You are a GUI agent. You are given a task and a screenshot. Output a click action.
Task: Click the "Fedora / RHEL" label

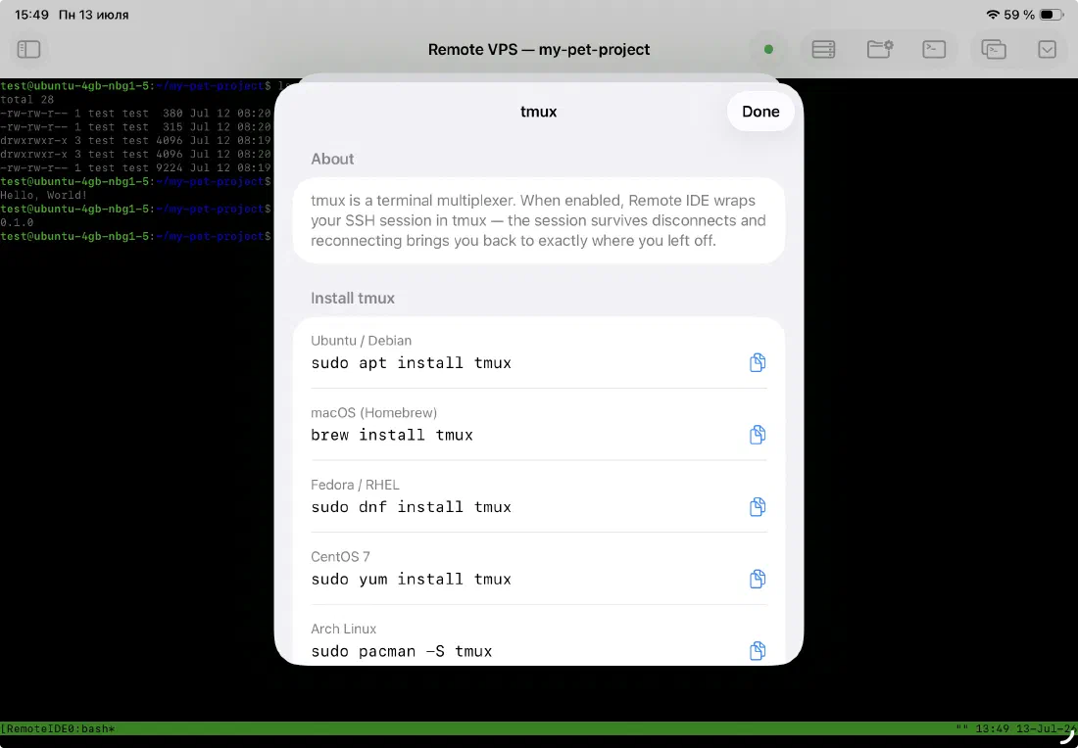pos(355,485)
